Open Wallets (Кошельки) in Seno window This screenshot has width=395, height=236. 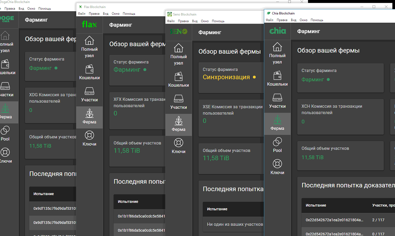click(178, 80)
